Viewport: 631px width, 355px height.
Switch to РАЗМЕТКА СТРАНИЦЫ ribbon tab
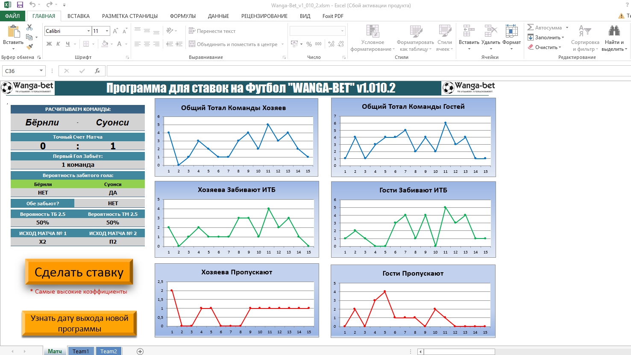tap(130, 16)
